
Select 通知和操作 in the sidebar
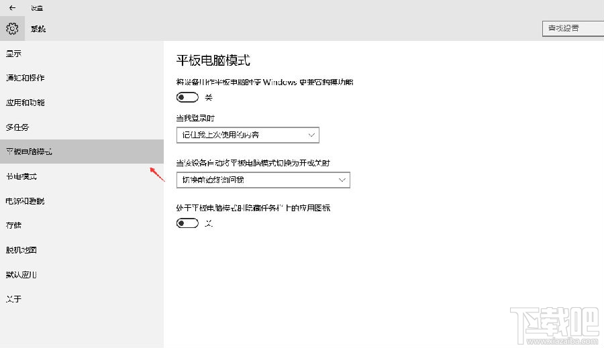82,78
